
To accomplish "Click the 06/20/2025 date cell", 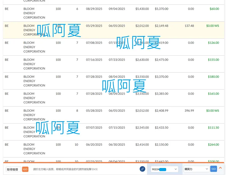I will (94, 144).
